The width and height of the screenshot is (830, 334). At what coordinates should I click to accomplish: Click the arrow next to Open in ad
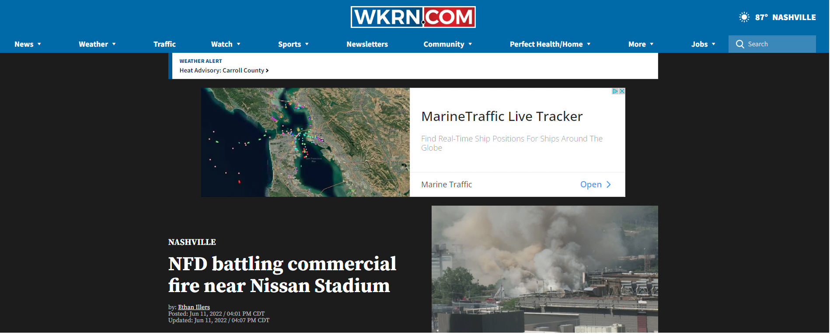pyautogui.click(x=608, y=185)
